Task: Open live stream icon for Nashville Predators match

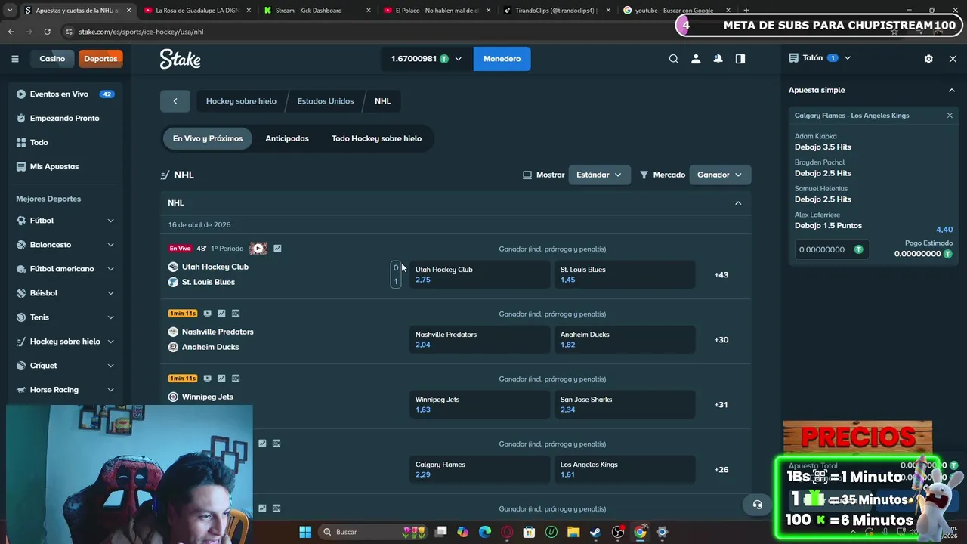Action: click(208, 314)
